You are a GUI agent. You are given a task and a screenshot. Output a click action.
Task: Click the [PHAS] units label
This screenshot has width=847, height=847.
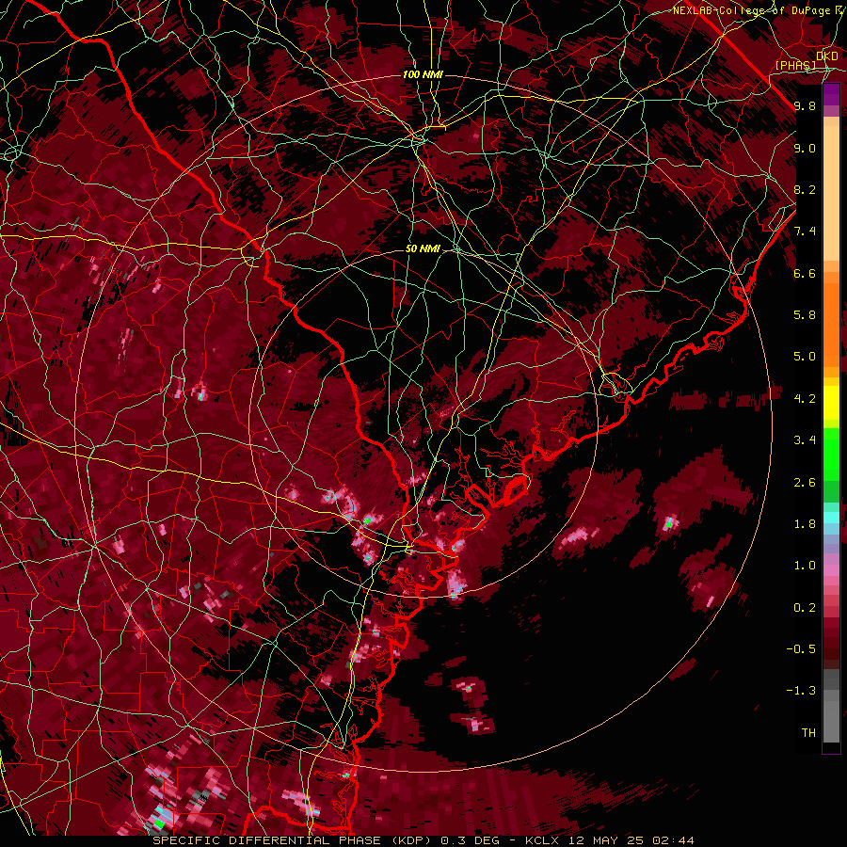coord(795,65)
